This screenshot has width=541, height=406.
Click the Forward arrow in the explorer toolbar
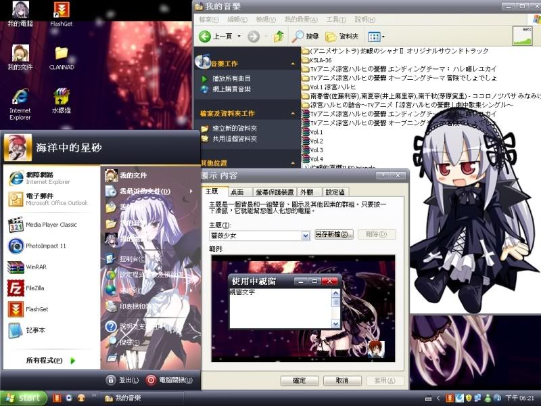[x=254, y=37]
